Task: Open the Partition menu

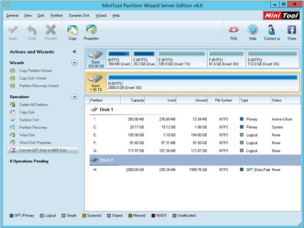Action: pos(57,16)
